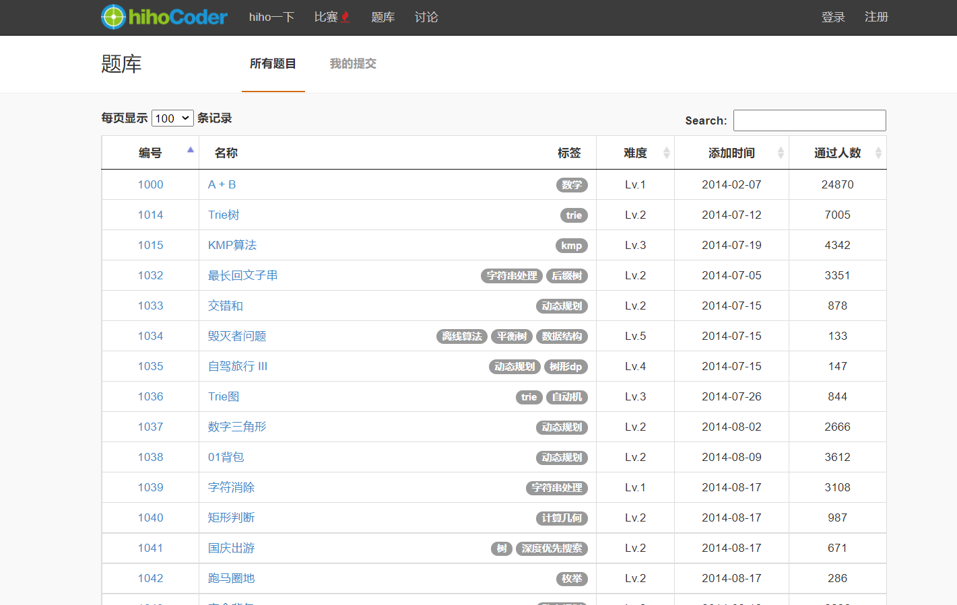Sort by 通过人数 using its arrow icon
This screenshot has height=605, width=957.
click(878, 153)
